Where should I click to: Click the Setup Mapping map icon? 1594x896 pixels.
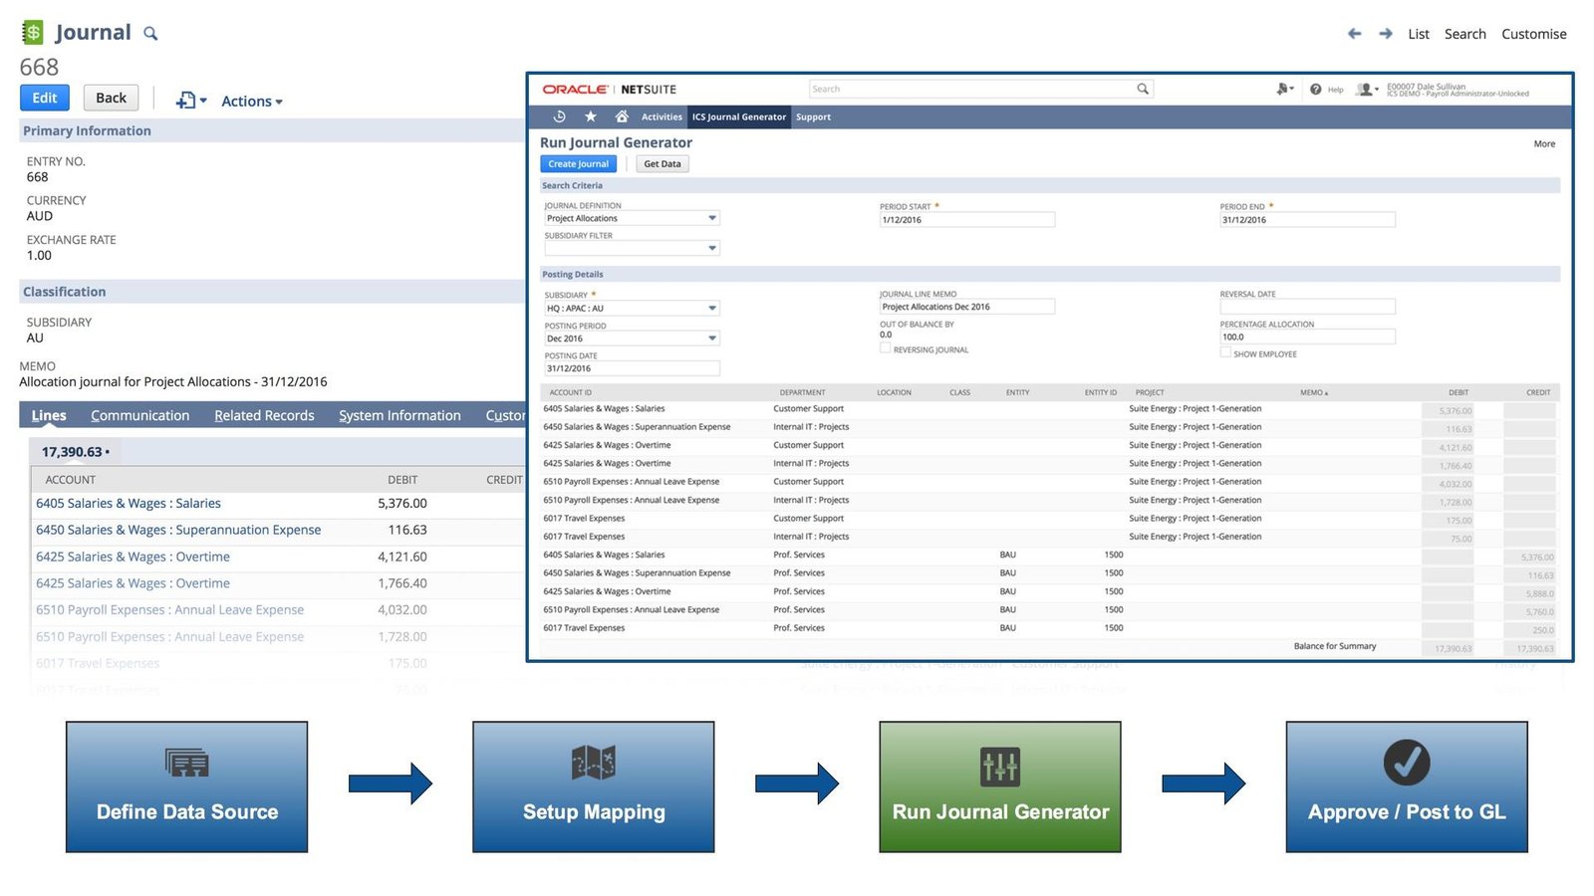[593, 763]
